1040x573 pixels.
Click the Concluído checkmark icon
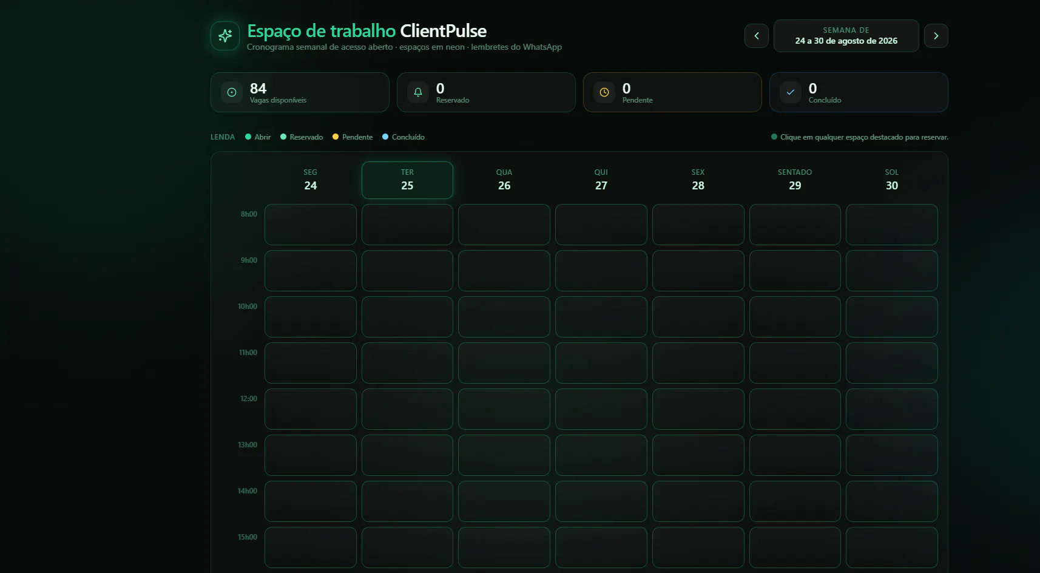[x=791, y=92]
